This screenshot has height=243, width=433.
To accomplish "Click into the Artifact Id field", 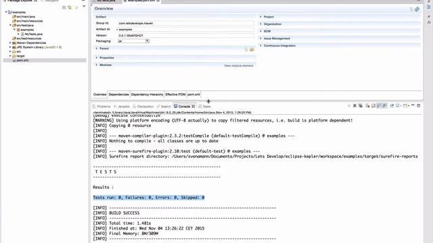I will coord(186,29).
